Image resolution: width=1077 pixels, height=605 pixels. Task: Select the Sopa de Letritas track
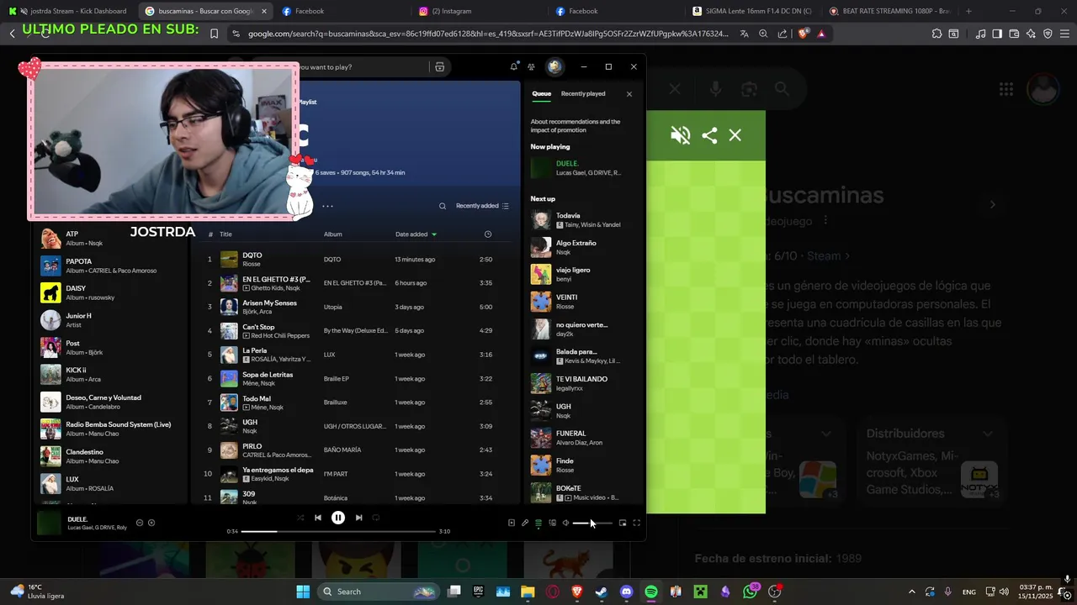click(x=352, y=378)
